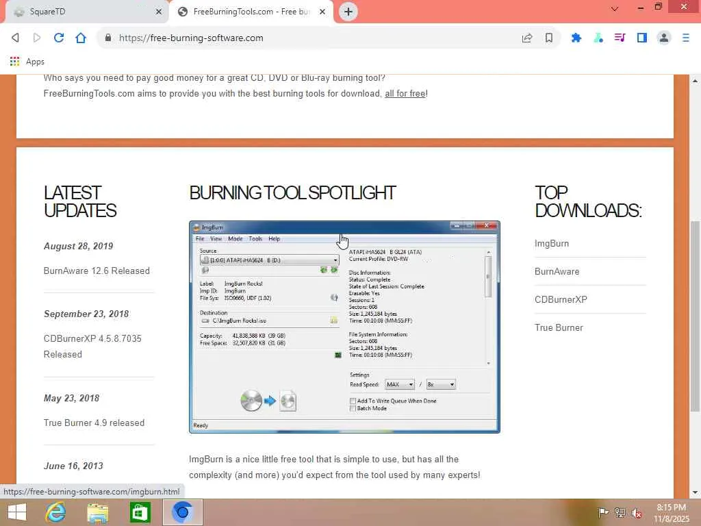Click the scrollbar down arrow
Screen dimensions: 701x526
click(695, 492)
